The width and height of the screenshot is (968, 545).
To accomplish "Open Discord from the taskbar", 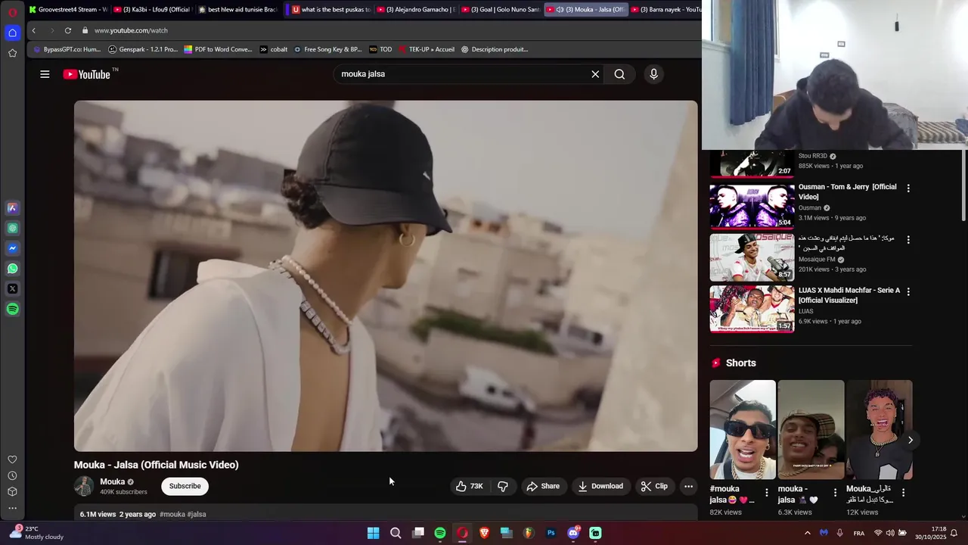I will click(573, 533).
